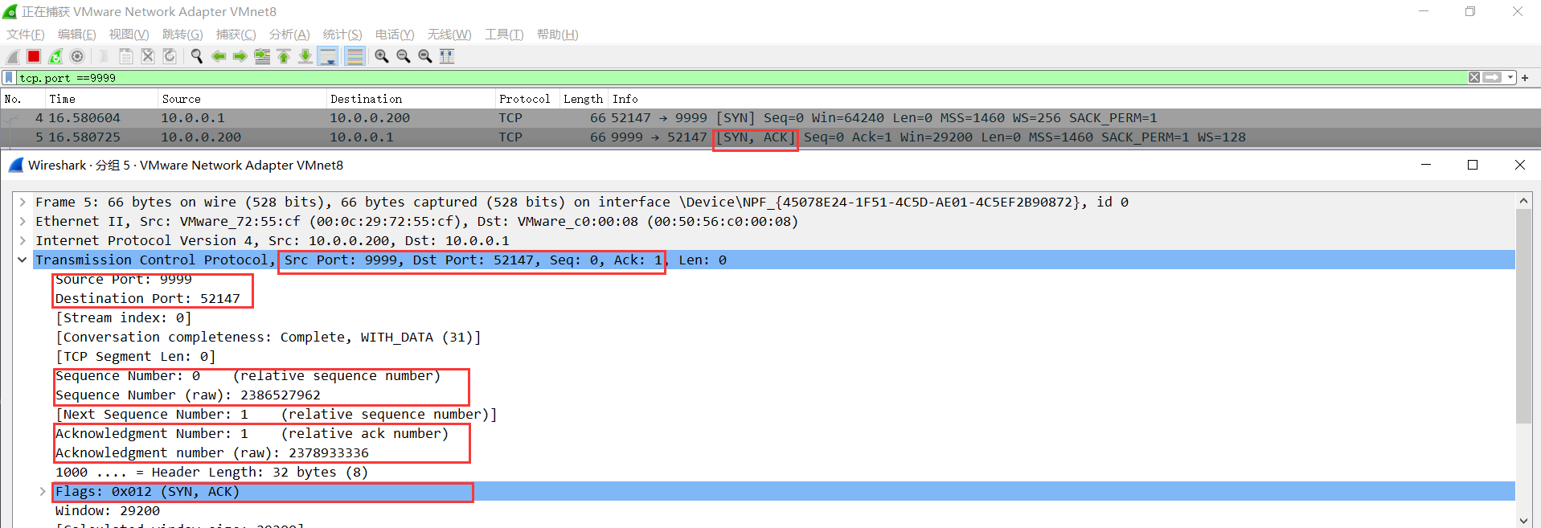The image size is (1541, 528).
Task: Open the 文件(F) menu
Action: coord(26,35)
